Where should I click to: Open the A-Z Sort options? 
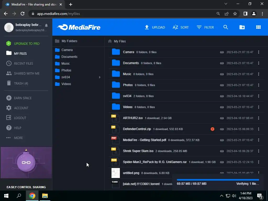point(181,27)
